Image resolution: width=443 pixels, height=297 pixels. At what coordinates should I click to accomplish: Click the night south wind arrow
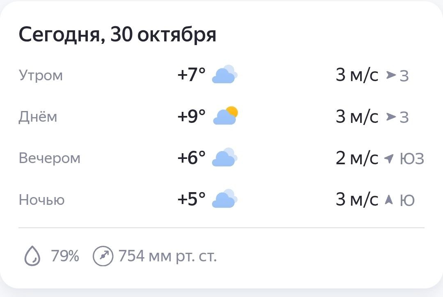(x=389, y=200)
